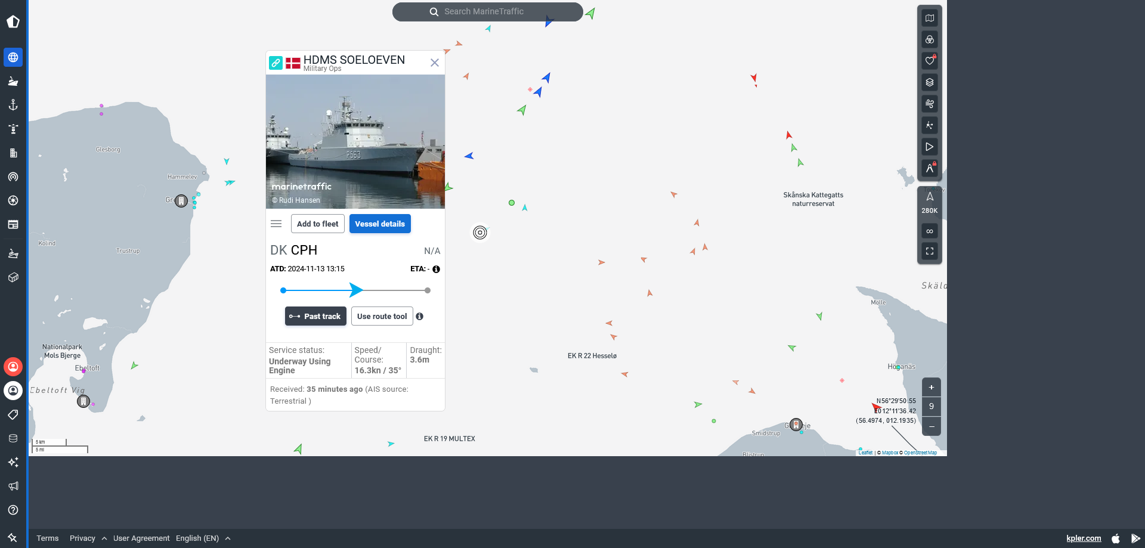This screenshot has width=1145, height=548.
Task: Click the EK R 22 Hesselø map label
Action: 592,356
